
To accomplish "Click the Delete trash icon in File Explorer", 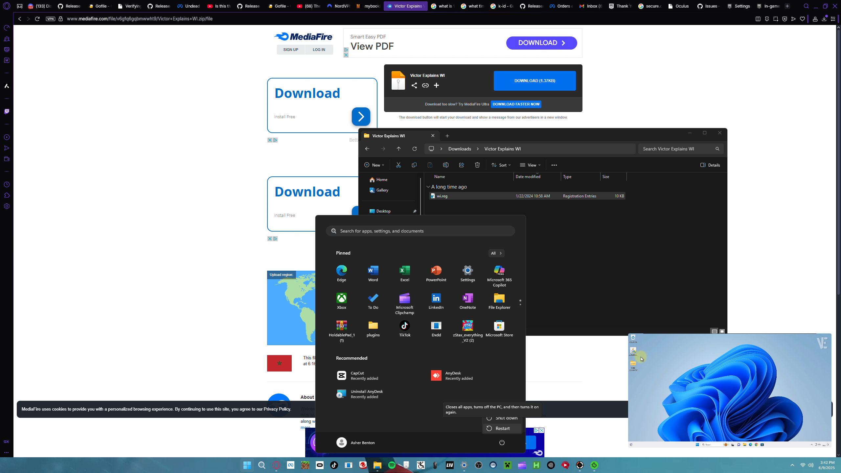I will (477, 165).
